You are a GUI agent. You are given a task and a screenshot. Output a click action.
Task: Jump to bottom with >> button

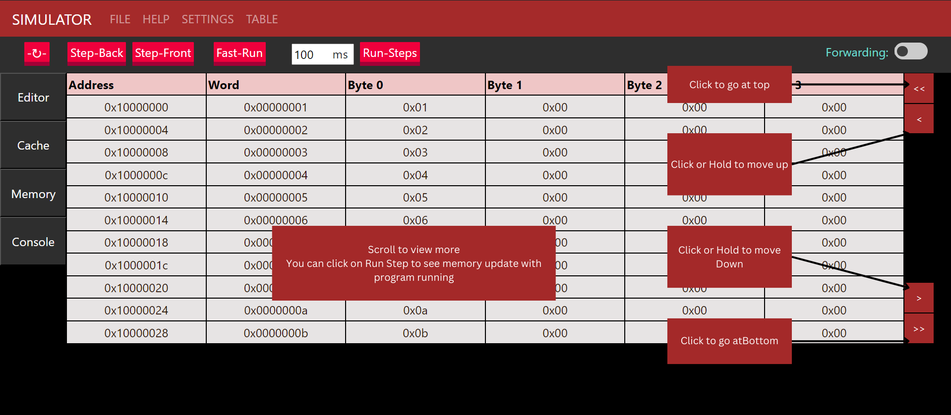pyautogui.click(x=919, y=329)
